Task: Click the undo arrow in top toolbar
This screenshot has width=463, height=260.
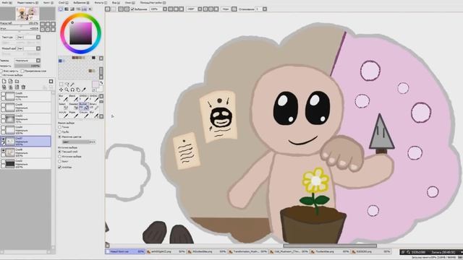Action: click(x=108, y=9)
